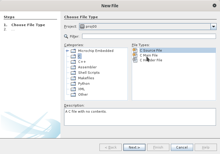The height and width of the screenshot is (154, 220).
Task: Click the Cancel button
Action: coord(182,147)
